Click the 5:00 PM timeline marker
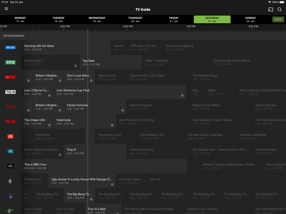 65,26
